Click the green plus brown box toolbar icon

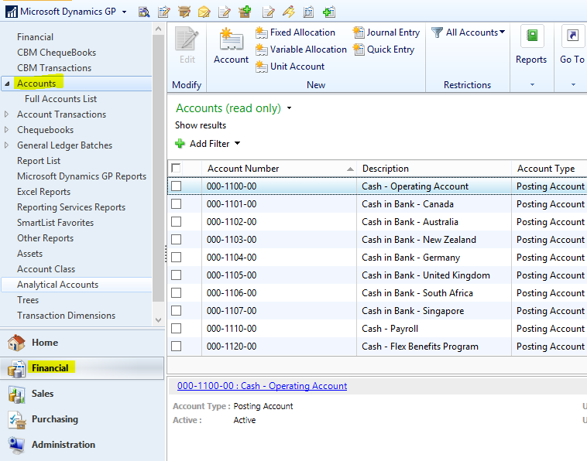click(x=245, y=12)
